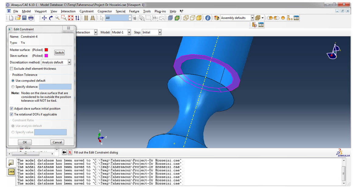Click the orange blocks display-group icon
Image resolution: width=353 pixels, height=188 pixels.
tap(289, 18)
